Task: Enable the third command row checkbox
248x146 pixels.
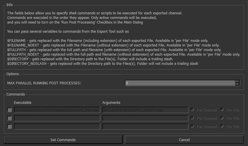Action: 10,126
